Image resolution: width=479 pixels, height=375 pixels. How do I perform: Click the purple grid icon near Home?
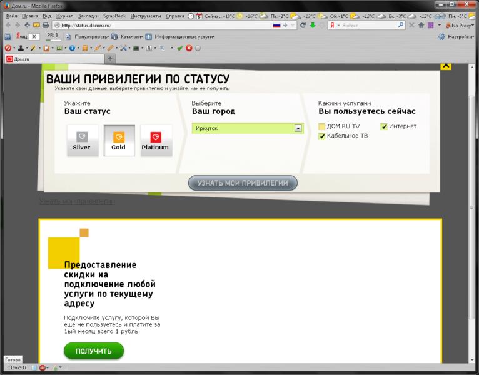[430, 26]
